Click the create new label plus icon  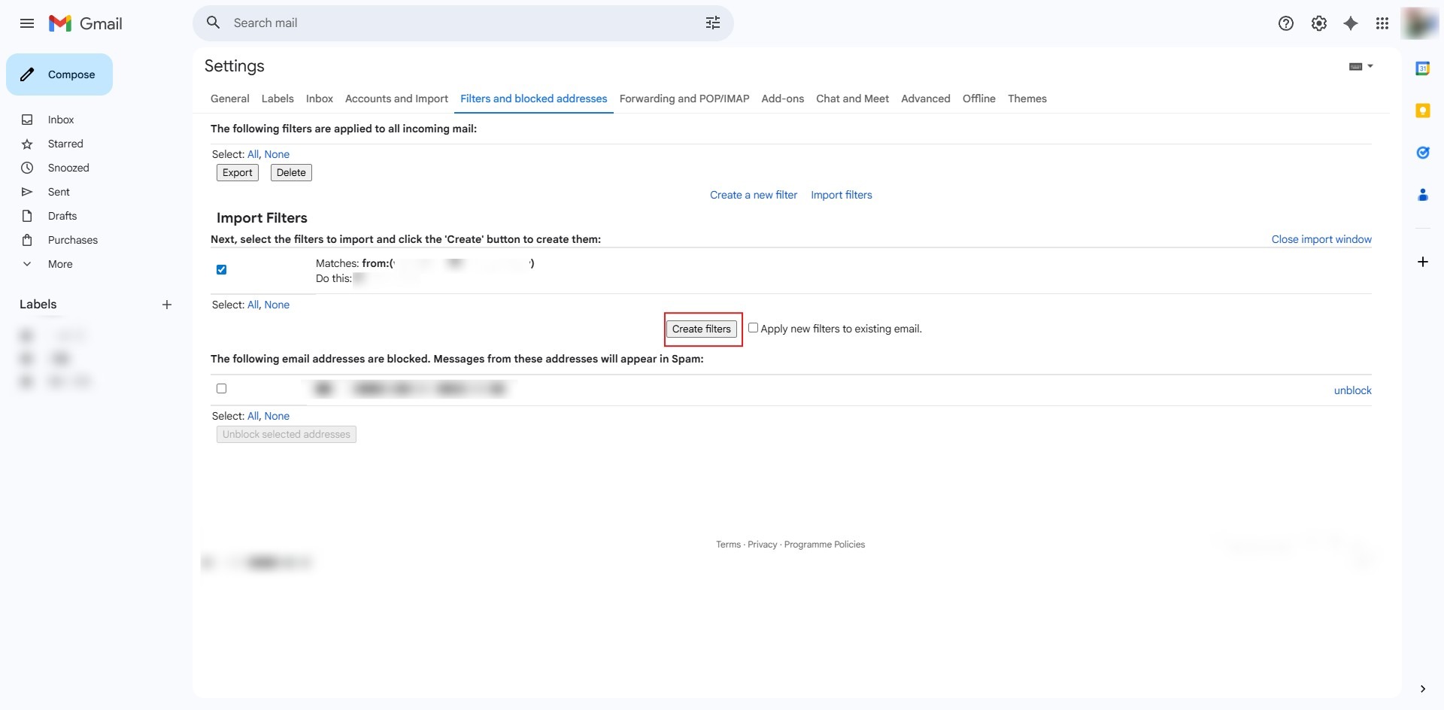167,305
